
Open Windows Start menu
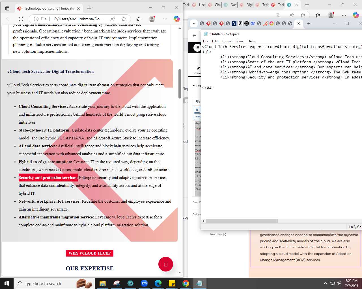[x=7, y=283]
